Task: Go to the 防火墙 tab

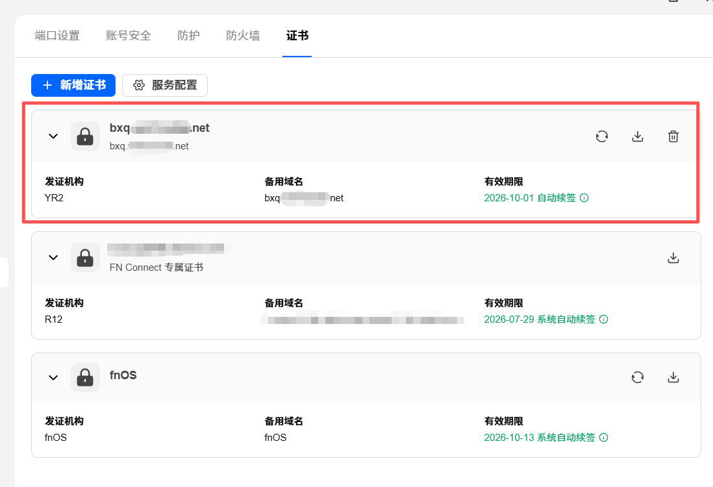Action: [244, 36]
